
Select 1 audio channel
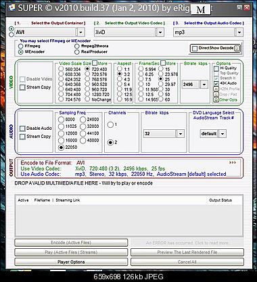[x=110, y=124]
